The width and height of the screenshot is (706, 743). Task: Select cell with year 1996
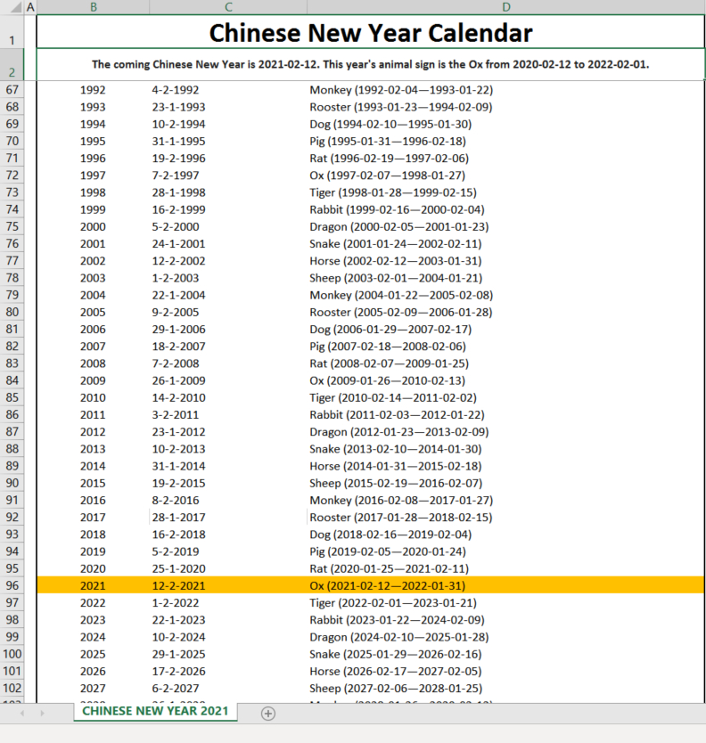point(93,158)
